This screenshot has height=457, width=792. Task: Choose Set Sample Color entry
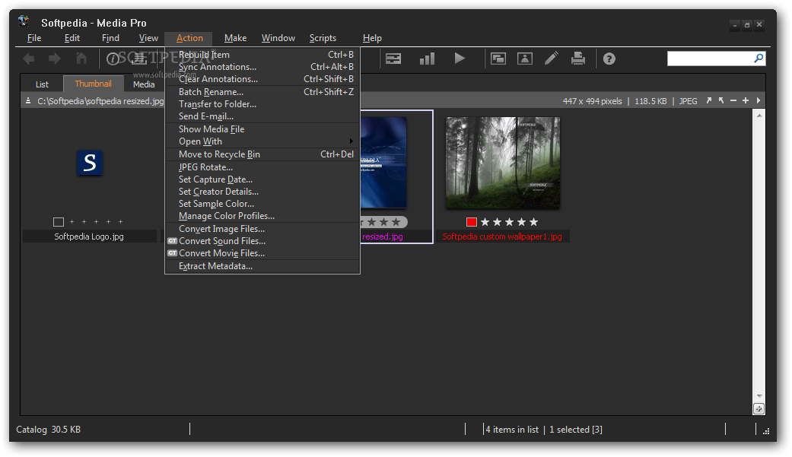(x=262, y=204)
